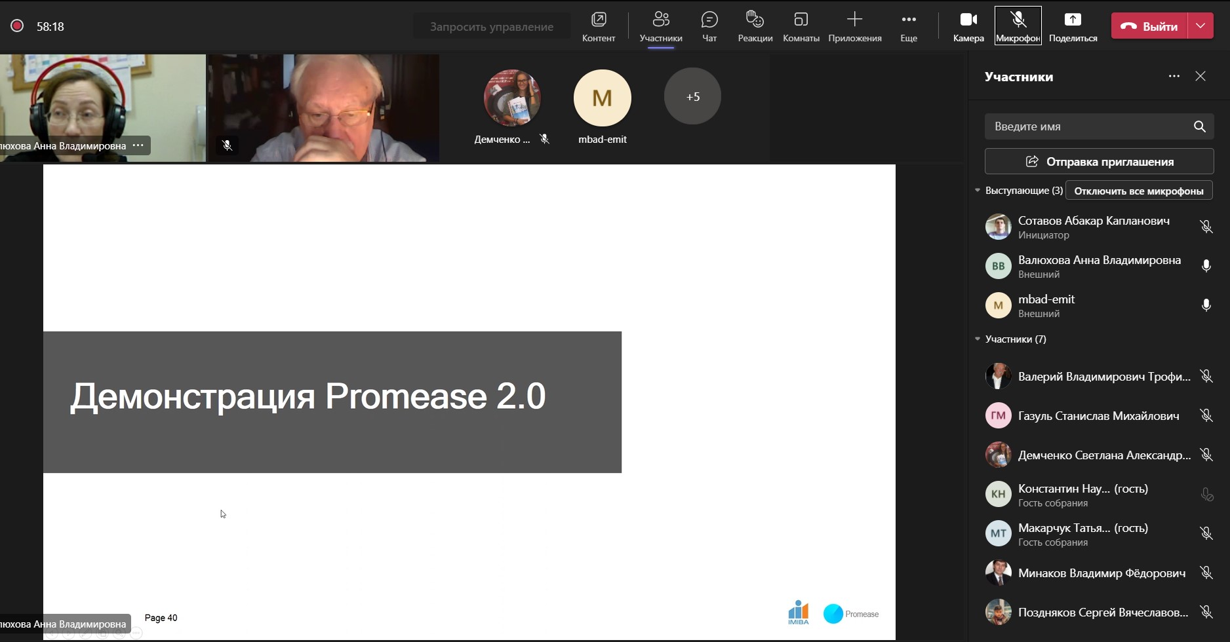Click the Promease logo on slide
The width and height of the screenshot is (1230, 642).
coord(851,614)
